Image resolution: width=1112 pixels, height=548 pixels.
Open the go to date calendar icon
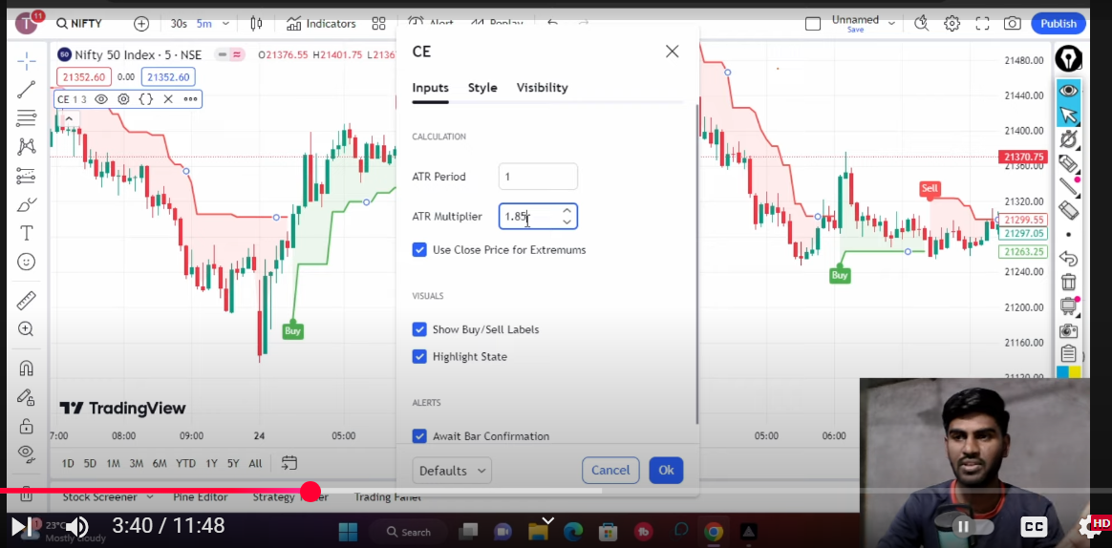289,463
